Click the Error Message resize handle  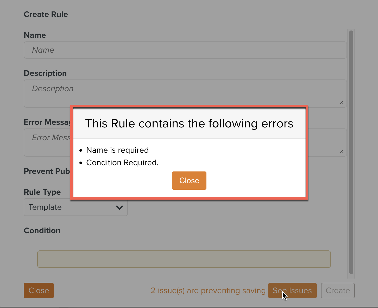tap(342, 151)
